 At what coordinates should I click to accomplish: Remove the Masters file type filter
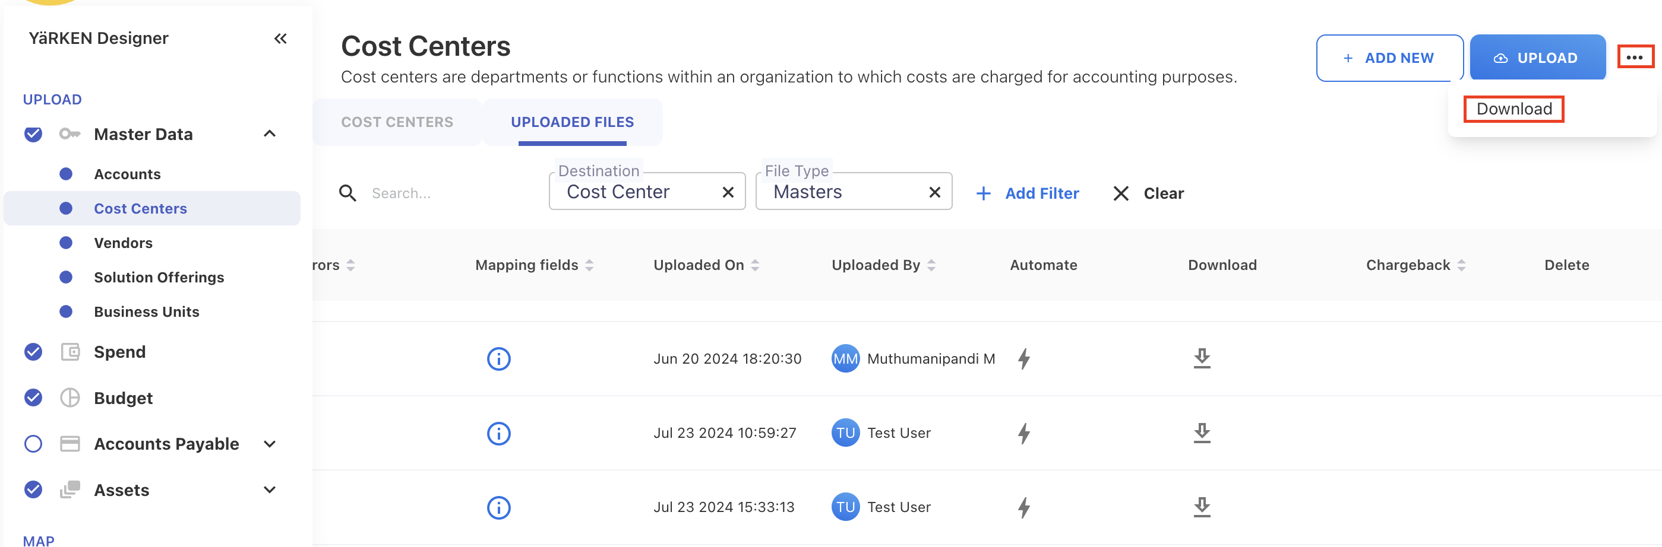(934, 192)
